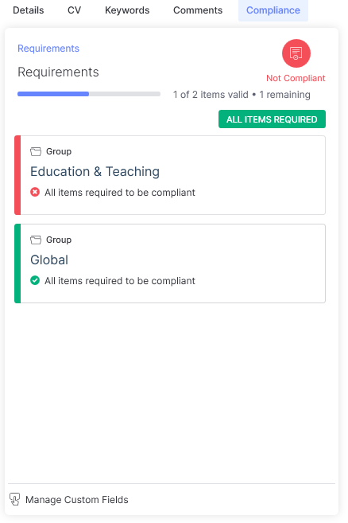The width and height of the screenshot is (348, 523).
Task: Click the requirements progress bar
Action: coord(89,94)
